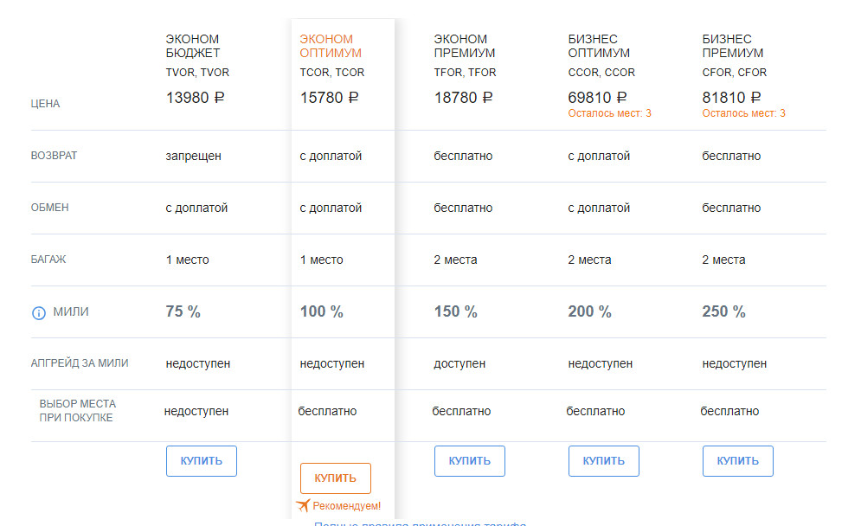Image resolution: width=861 pixels, height=526 pixels.
Task: Click the 13980 ₽ price
Action: pyautogui.click(x=195, y=98)
